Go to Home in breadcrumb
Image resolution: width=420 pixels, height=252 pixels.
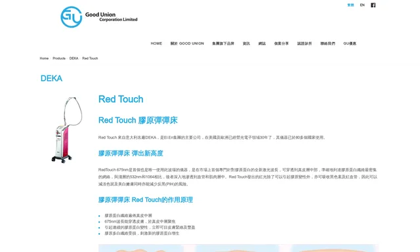(x=44, y=58)
